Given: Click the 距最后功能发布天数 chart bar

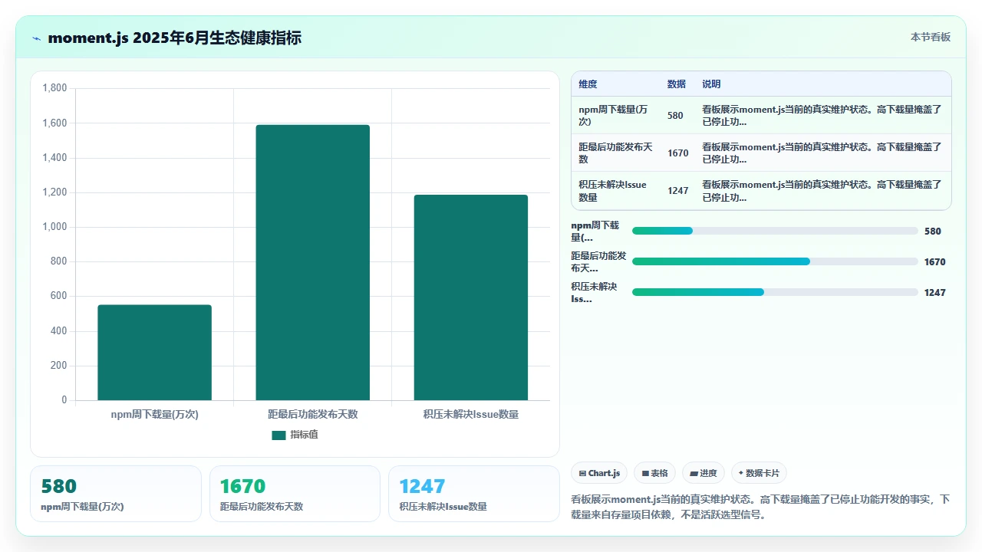Looking at the screenshot, I should 312,262.
